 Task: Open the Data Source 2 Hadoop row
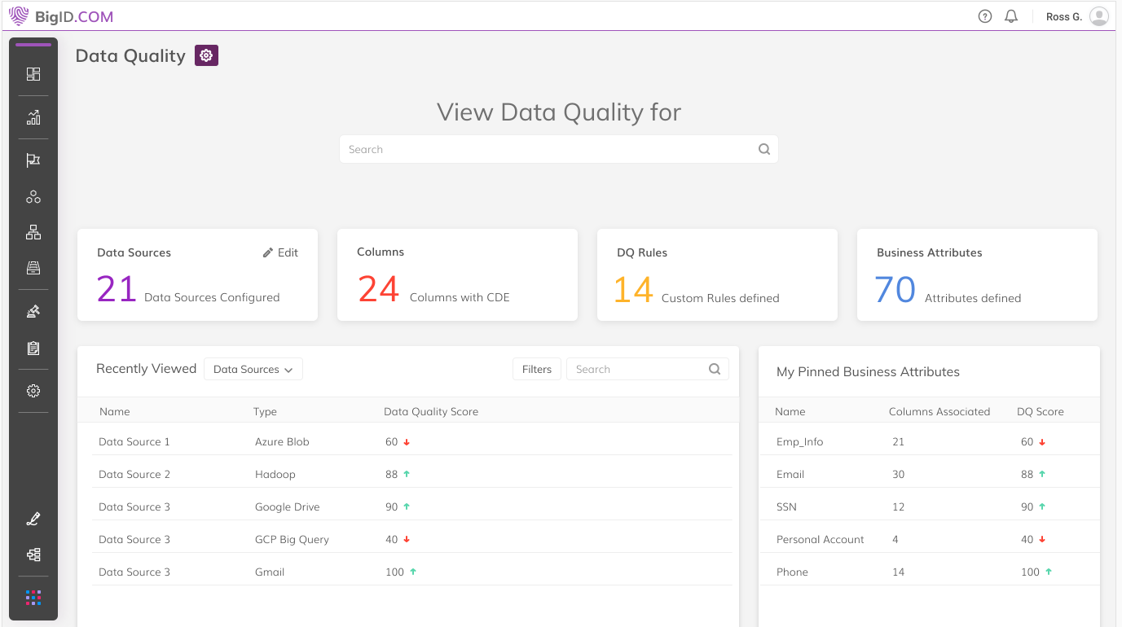134,474
